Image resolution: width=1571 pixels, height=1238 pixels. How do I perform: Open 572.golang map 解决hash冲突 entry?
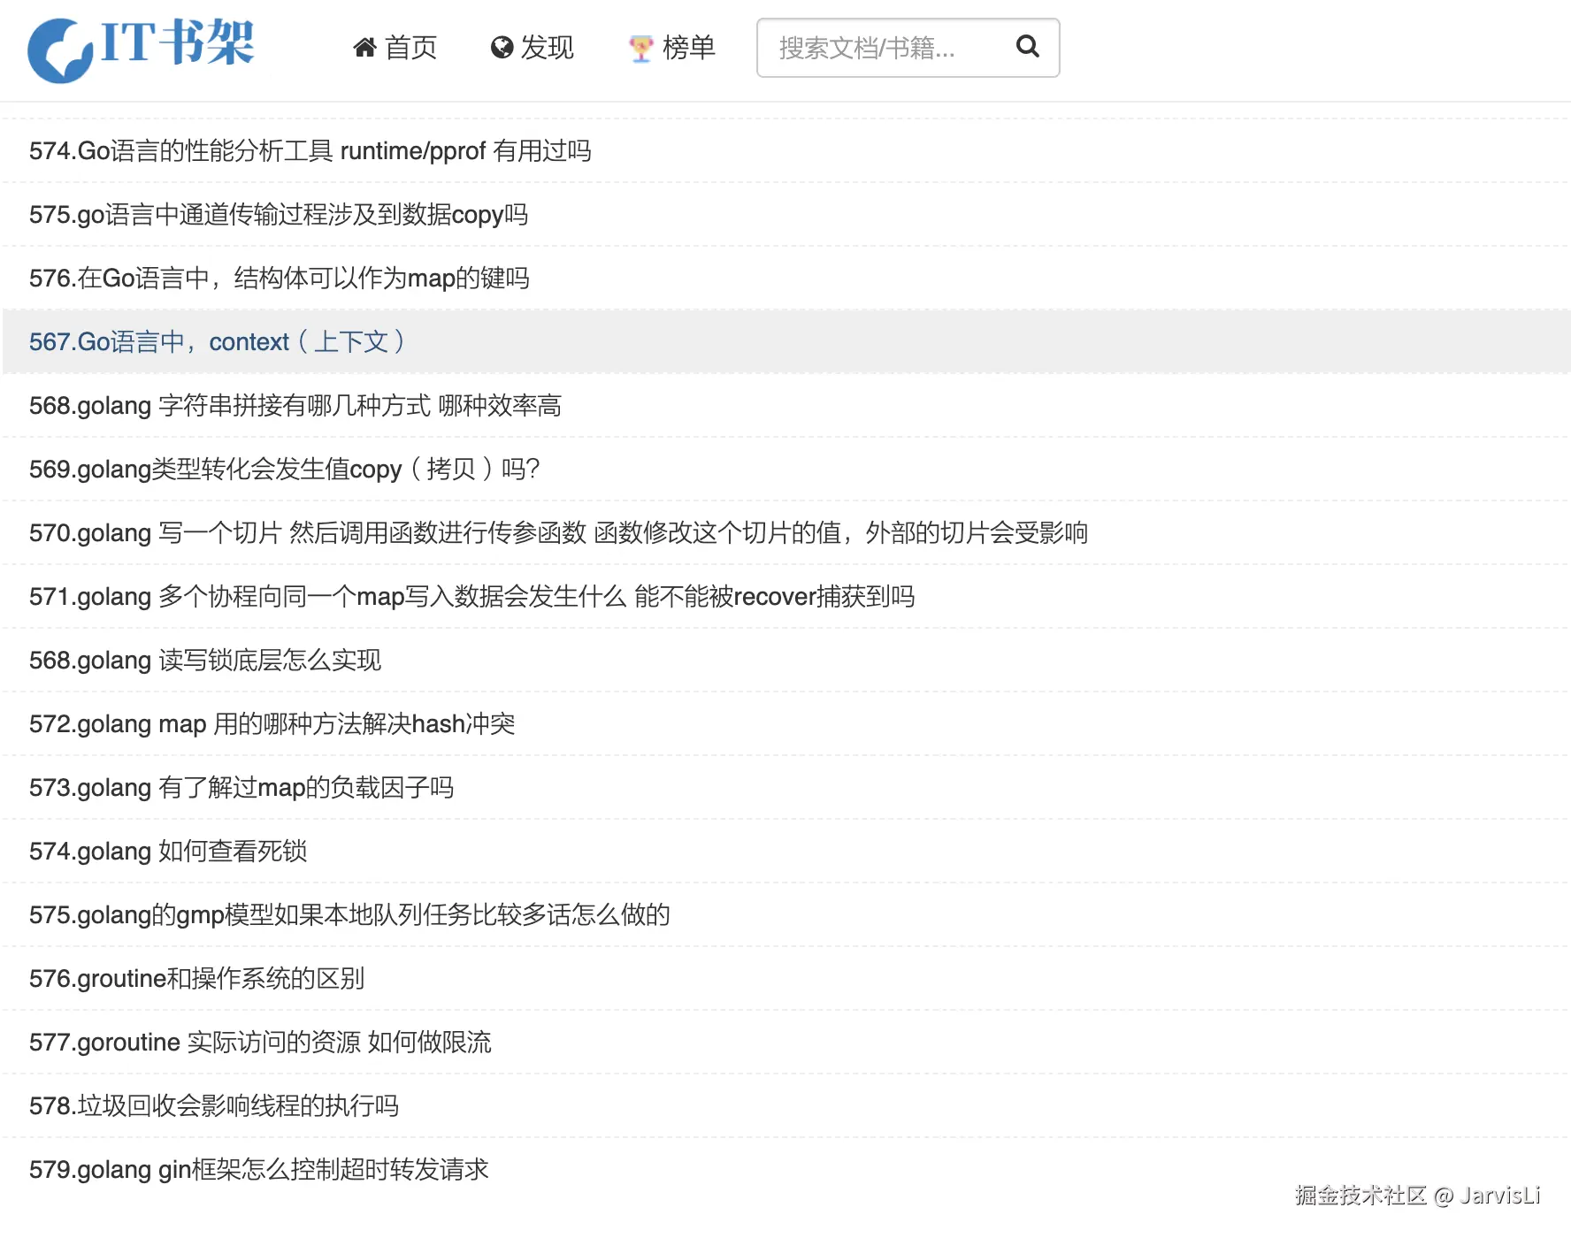272,724
